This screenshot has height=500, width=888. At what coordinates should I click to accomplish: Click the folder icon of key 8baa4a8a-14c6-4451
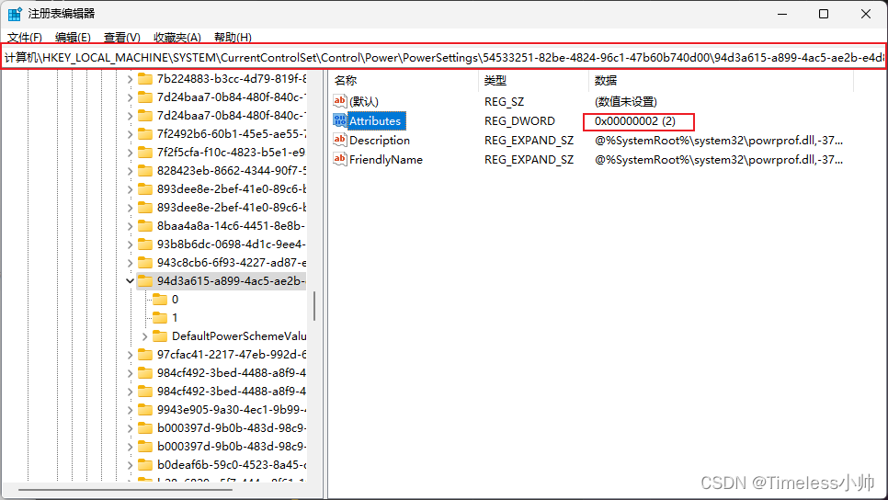pos(145,226)
